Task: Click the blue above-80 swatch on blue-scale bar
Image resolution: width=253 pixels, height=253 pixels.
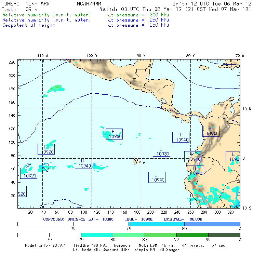Action: [x=212, y=224]
